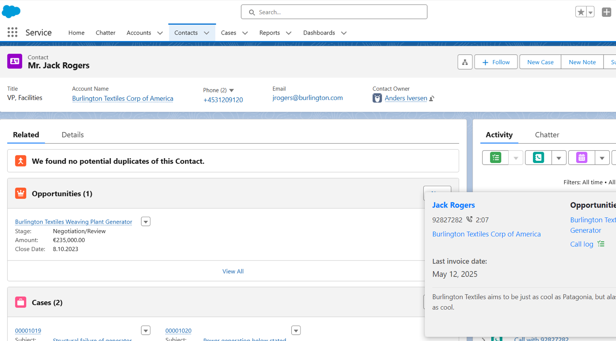Open the opportunity row actions dropdown
Viewport: 616px width, 341px height.
pos(146,222)
